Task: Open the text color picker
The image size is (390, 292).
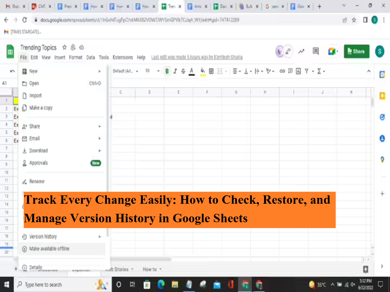Action: click(x=192, y=71)
